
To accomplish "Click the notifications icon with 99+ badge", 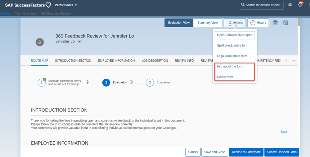I will 300,5.
